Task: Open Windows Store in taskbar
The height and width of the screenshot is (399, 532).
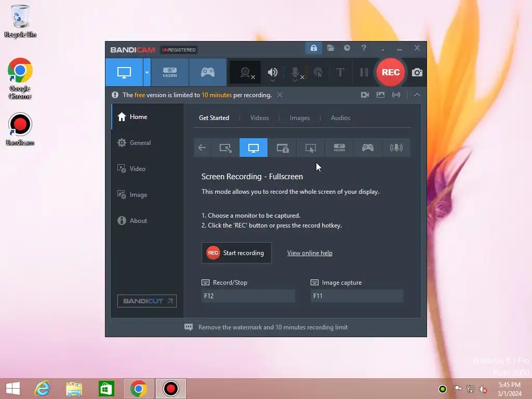Action: coord(106,389)
